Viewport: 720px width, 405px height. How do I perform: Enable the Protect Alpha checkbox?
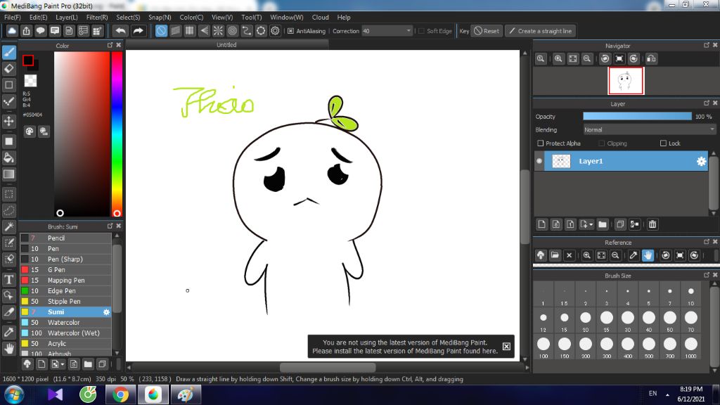click(541, 143)
